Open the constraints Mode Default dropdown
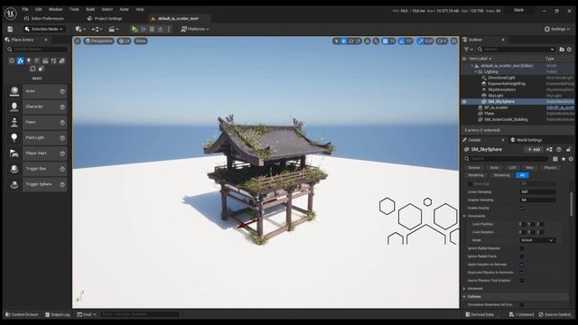This screenshot has height=325, width=578. (x=538, y=240)
